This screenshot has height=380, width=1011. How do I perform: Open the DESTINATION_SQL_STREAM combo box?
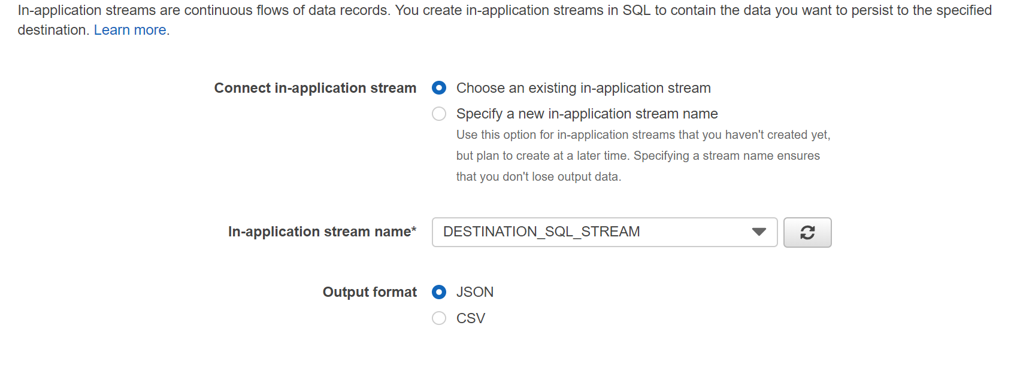[x=604, y=232]
